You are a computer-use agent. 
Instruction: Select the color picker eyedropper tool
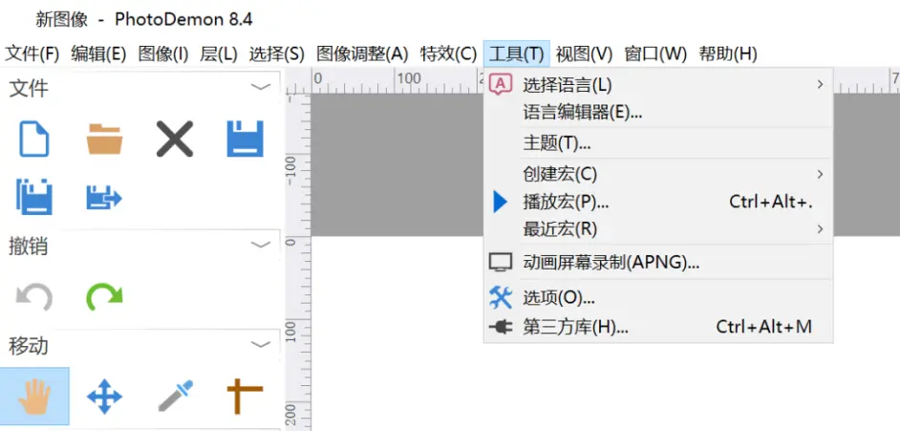point(175,396)
